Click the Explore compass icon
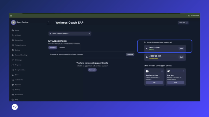This screenshot has width=209, height=117. [x=13, y=50]
